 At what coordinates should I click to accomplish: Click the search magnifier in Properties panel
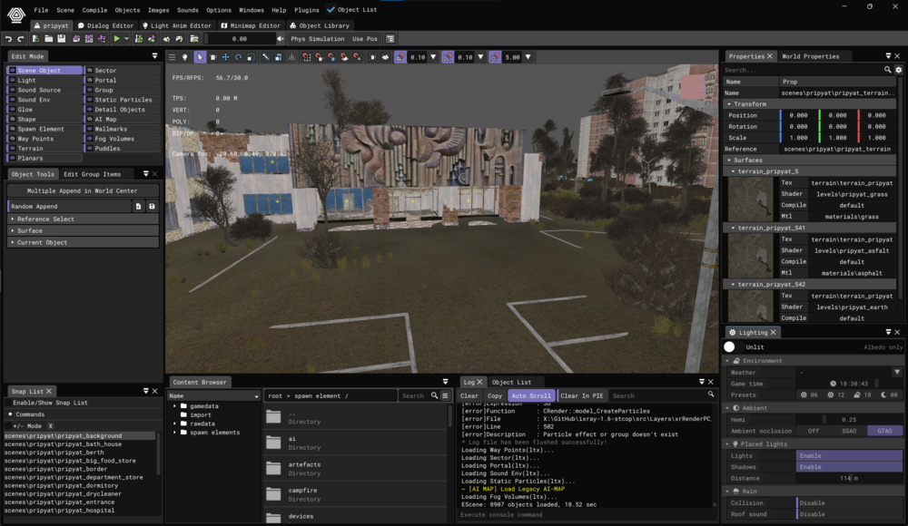point(887,70)
